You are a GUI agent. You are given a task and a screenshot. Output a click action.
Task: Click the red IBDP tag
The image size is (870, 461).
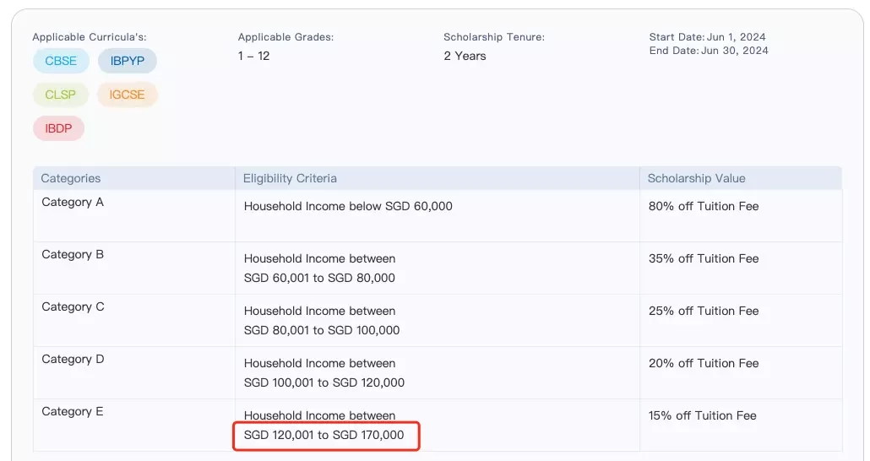tap(58, 128)
